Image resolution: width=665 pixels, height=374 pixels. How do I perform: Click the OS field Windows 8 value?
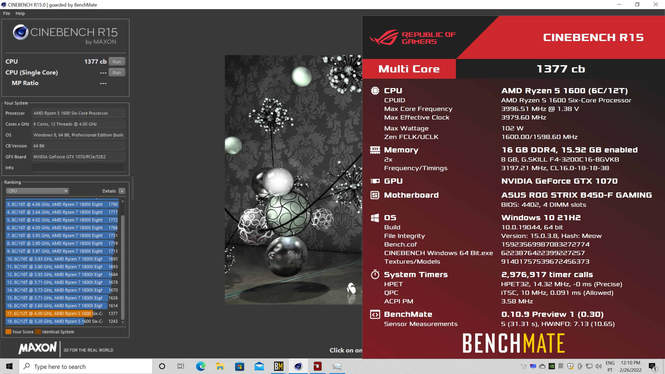pos(78,135)
